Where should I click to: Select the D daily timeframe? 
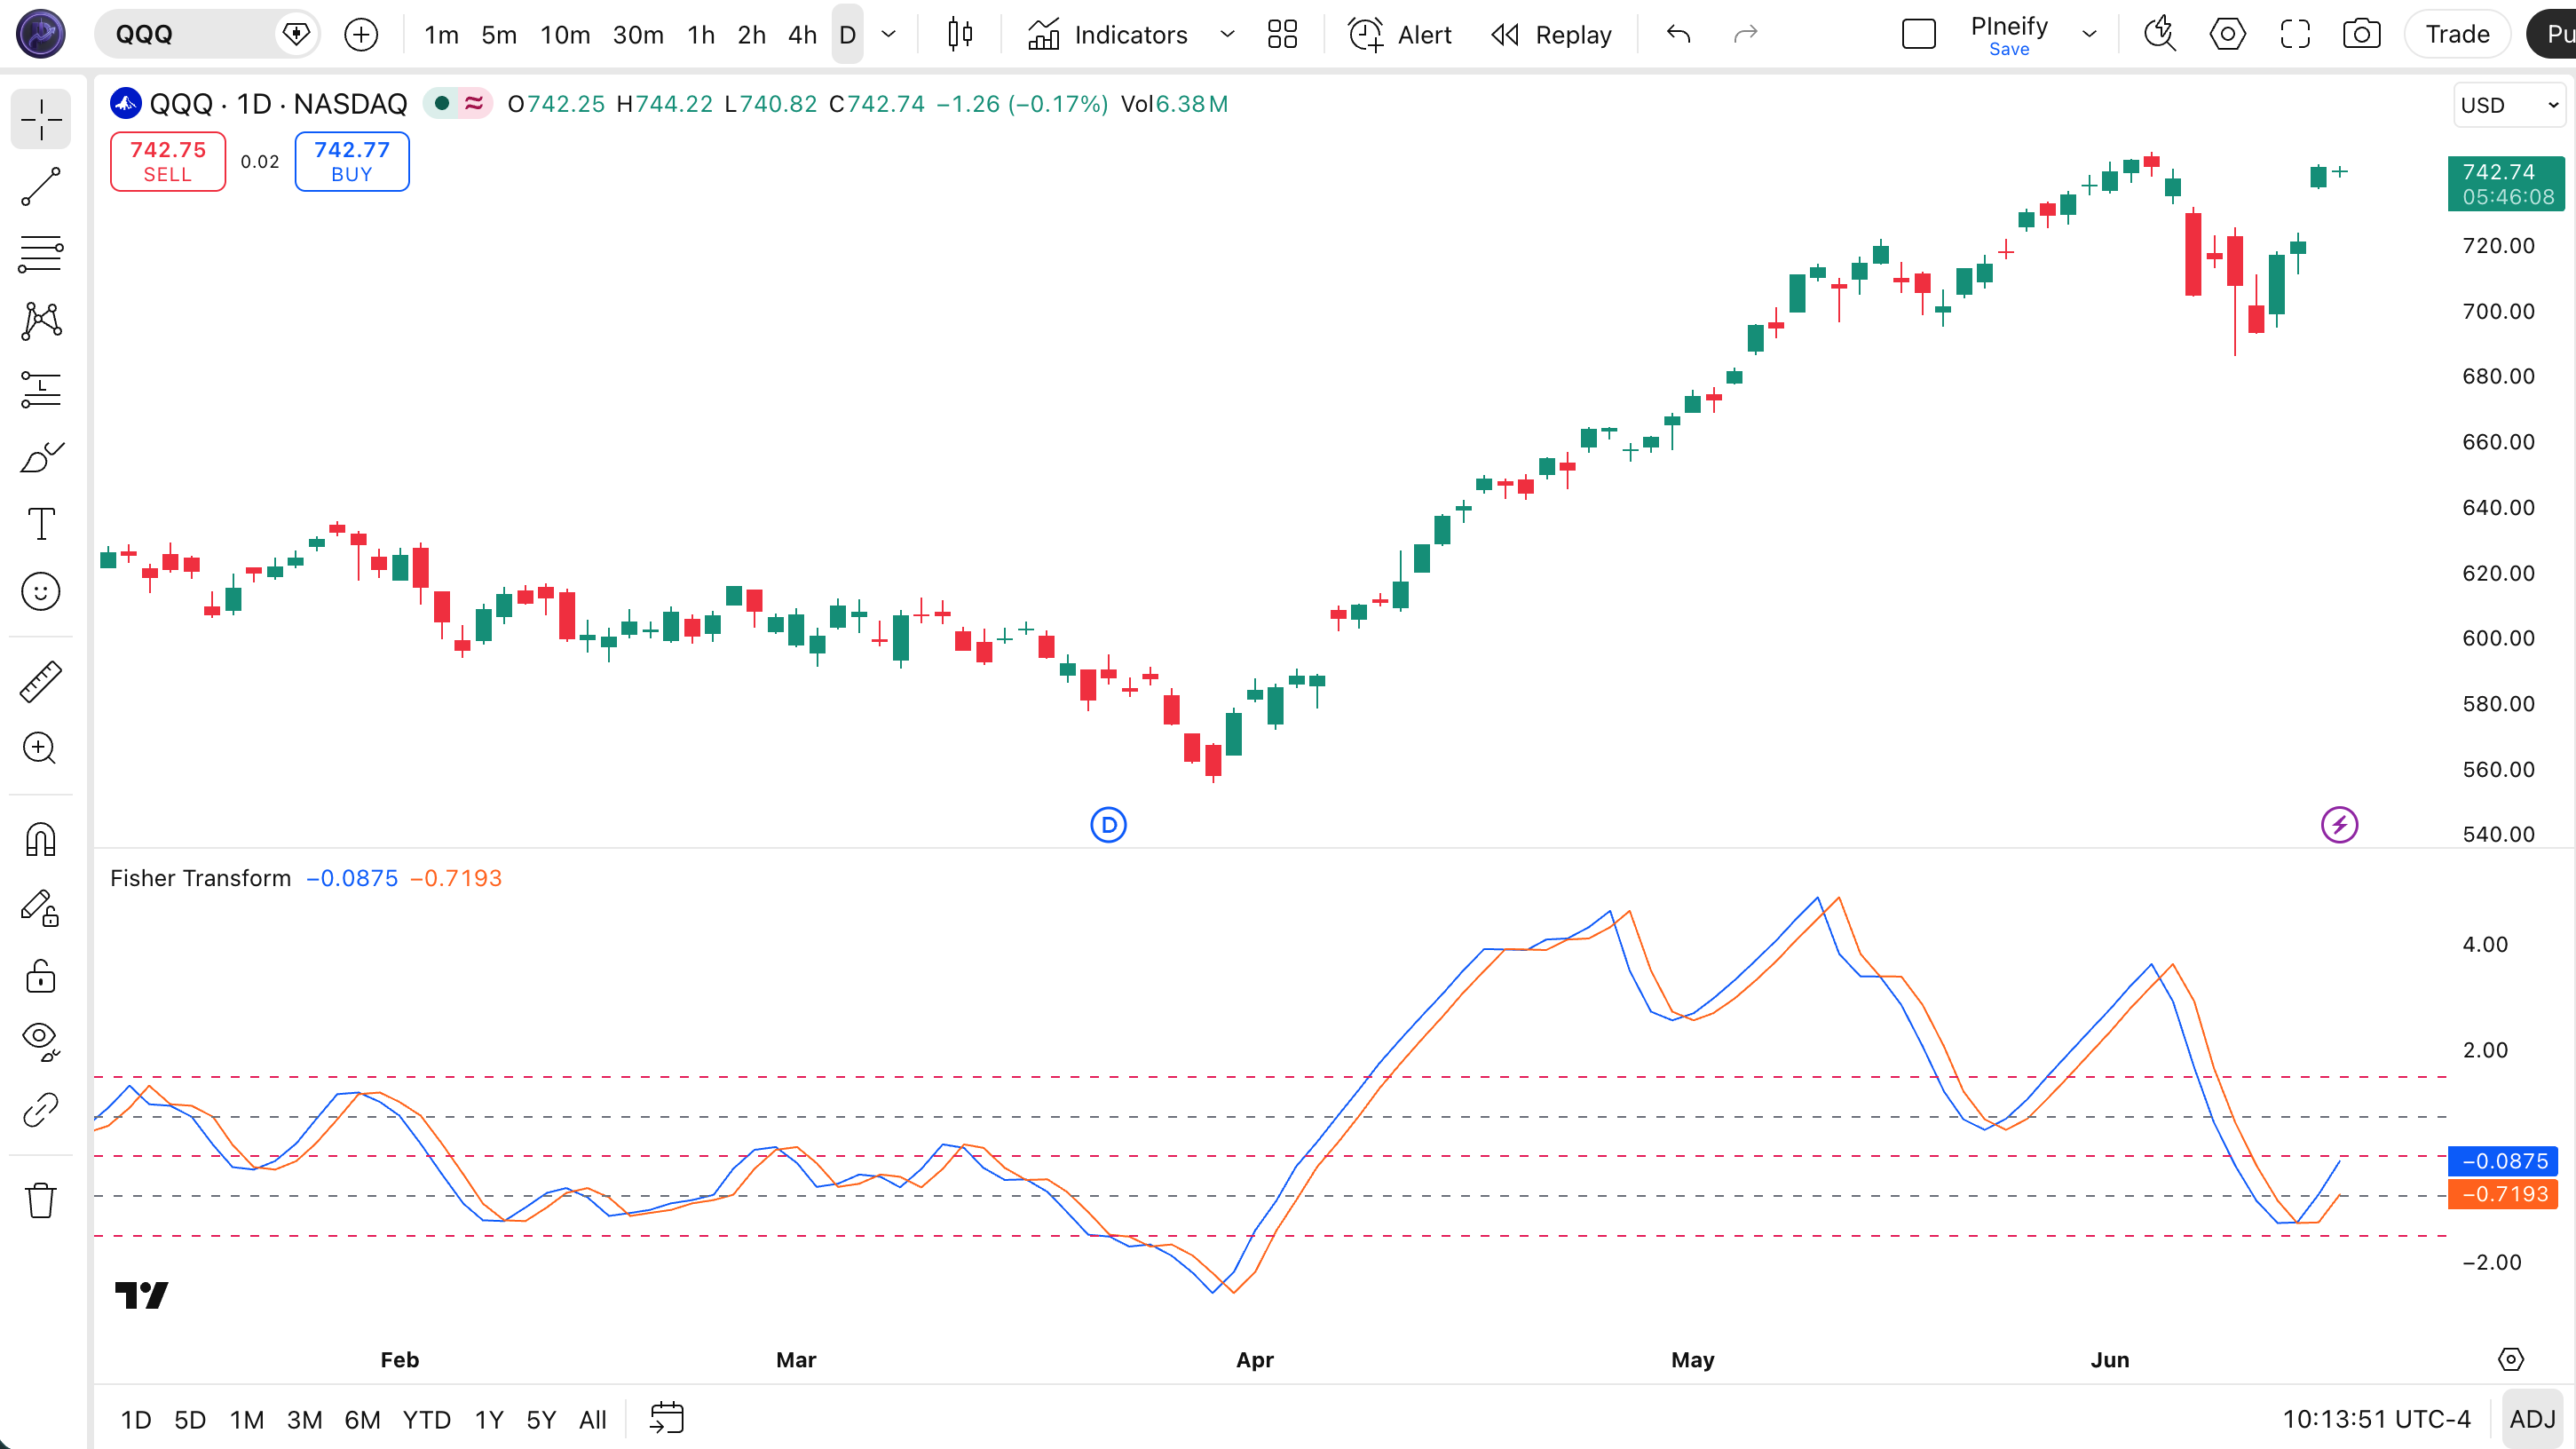pos(847,35)
